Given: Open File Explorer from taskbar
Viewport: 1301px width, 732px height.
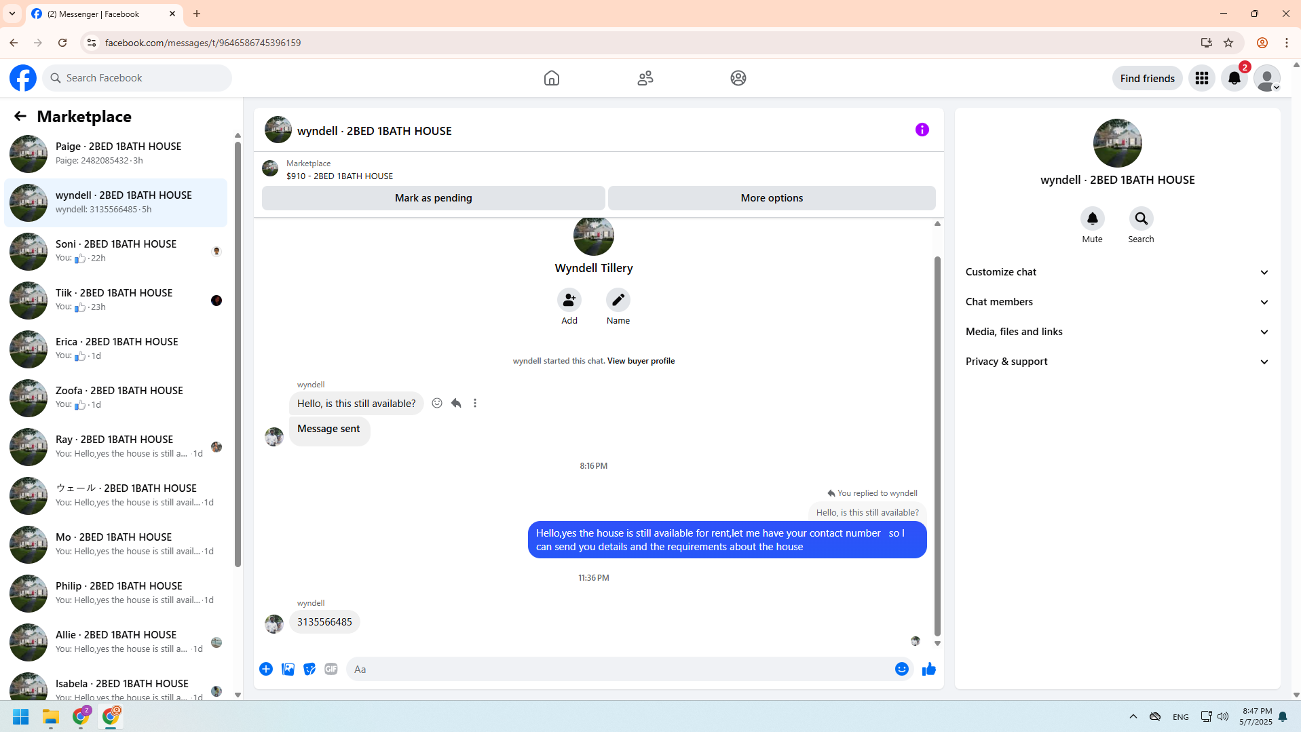Looking at the screenshot, I should click(x=51, y=716).
